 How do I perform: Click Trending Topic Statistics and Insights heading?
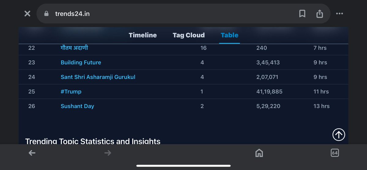point(93,141)
